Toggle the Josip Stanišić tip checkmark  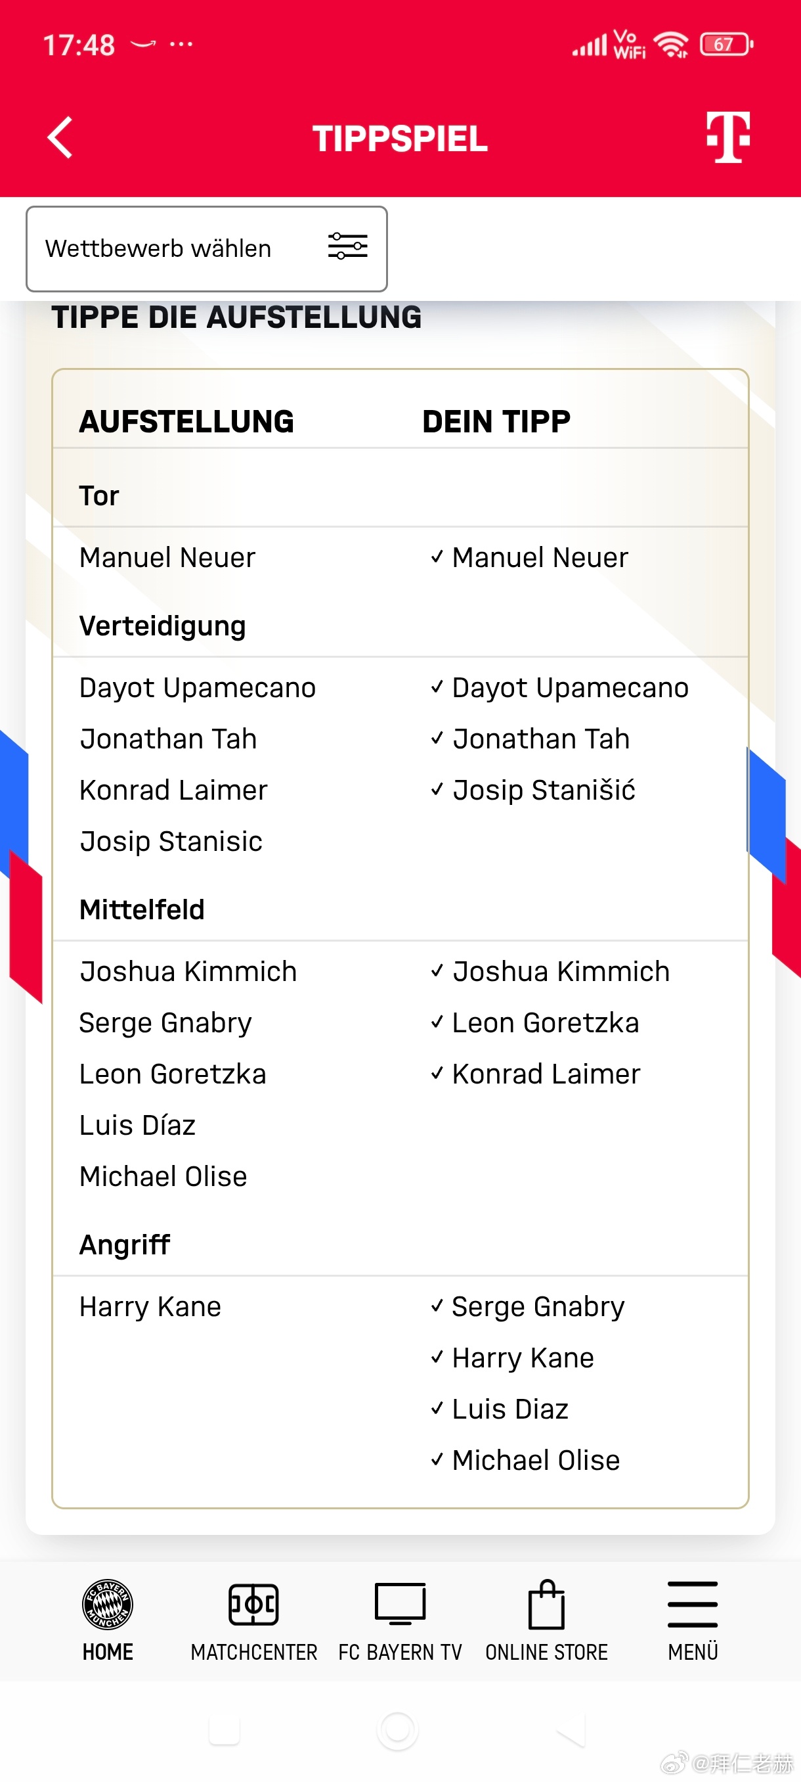[437, 789]
